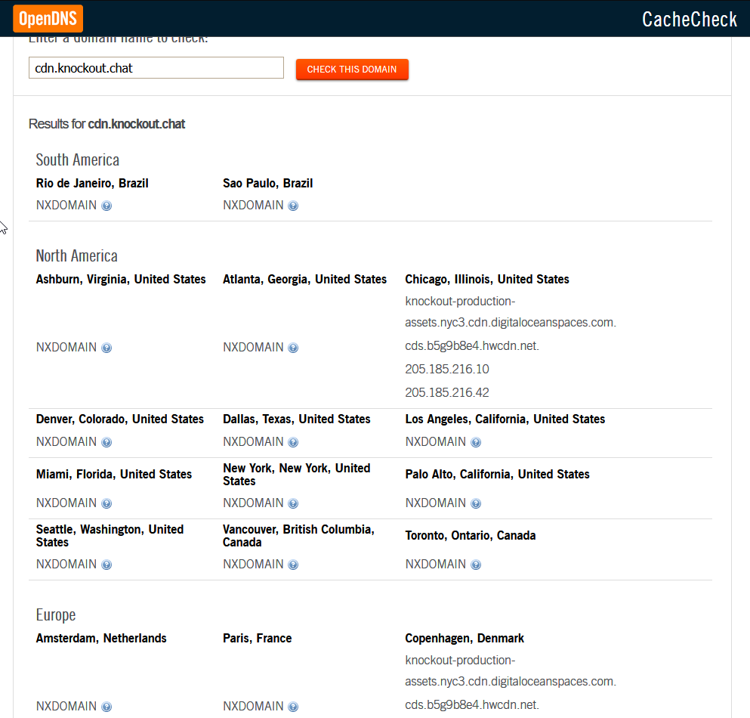The image size is (750, 718).
Task: Click the CacheCheck header title
Action: point(690,19)
